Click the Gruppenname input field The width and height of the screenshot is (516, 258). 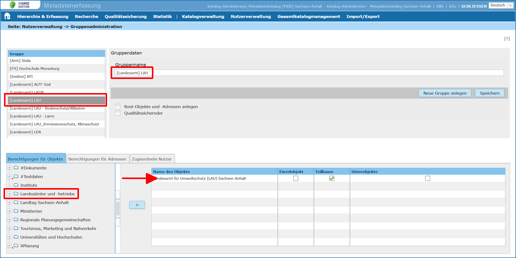tap(309, 73)
